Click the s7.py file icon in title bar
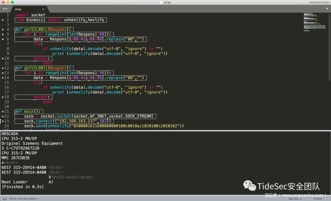Screen dimensions: 331x201 [x=161, y=2]
